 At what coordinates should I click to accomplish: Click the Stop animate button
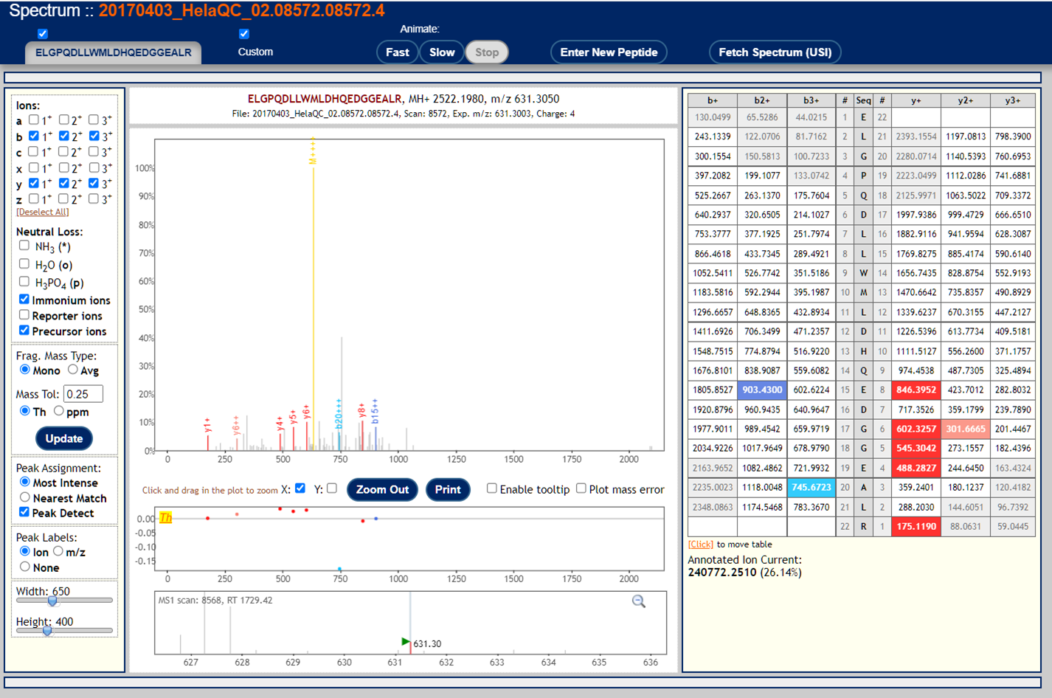tap(487, 52)
